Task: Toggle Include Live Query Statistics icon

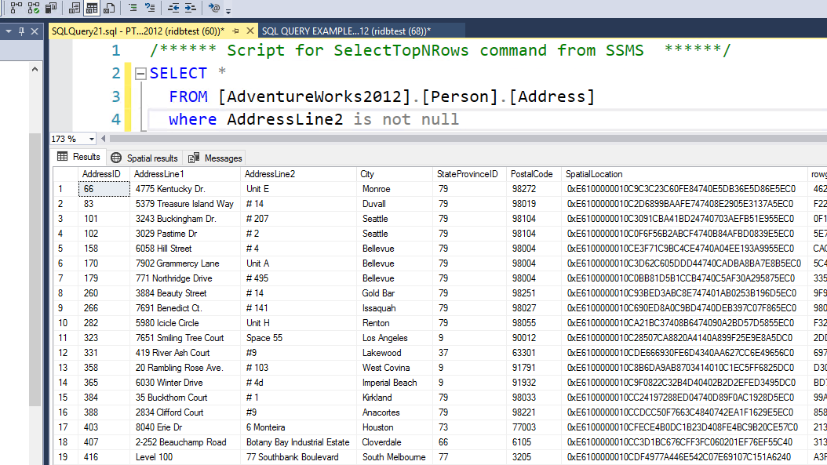Action: click(34, 7)
